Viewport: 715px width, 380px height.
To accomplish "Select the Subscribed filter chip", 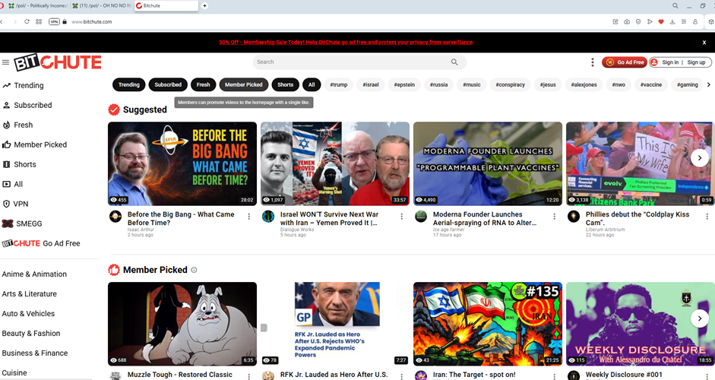I will [168, 84].
